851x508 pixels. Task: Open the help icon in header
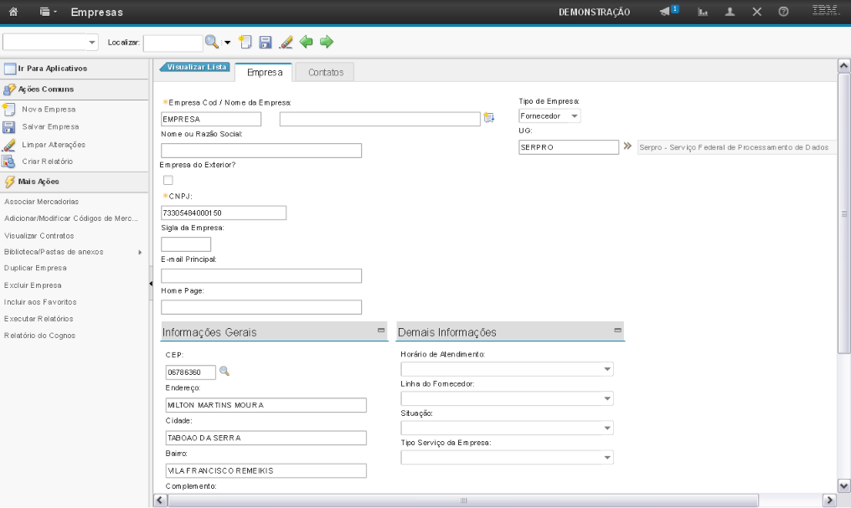click(x=783, y=12)
